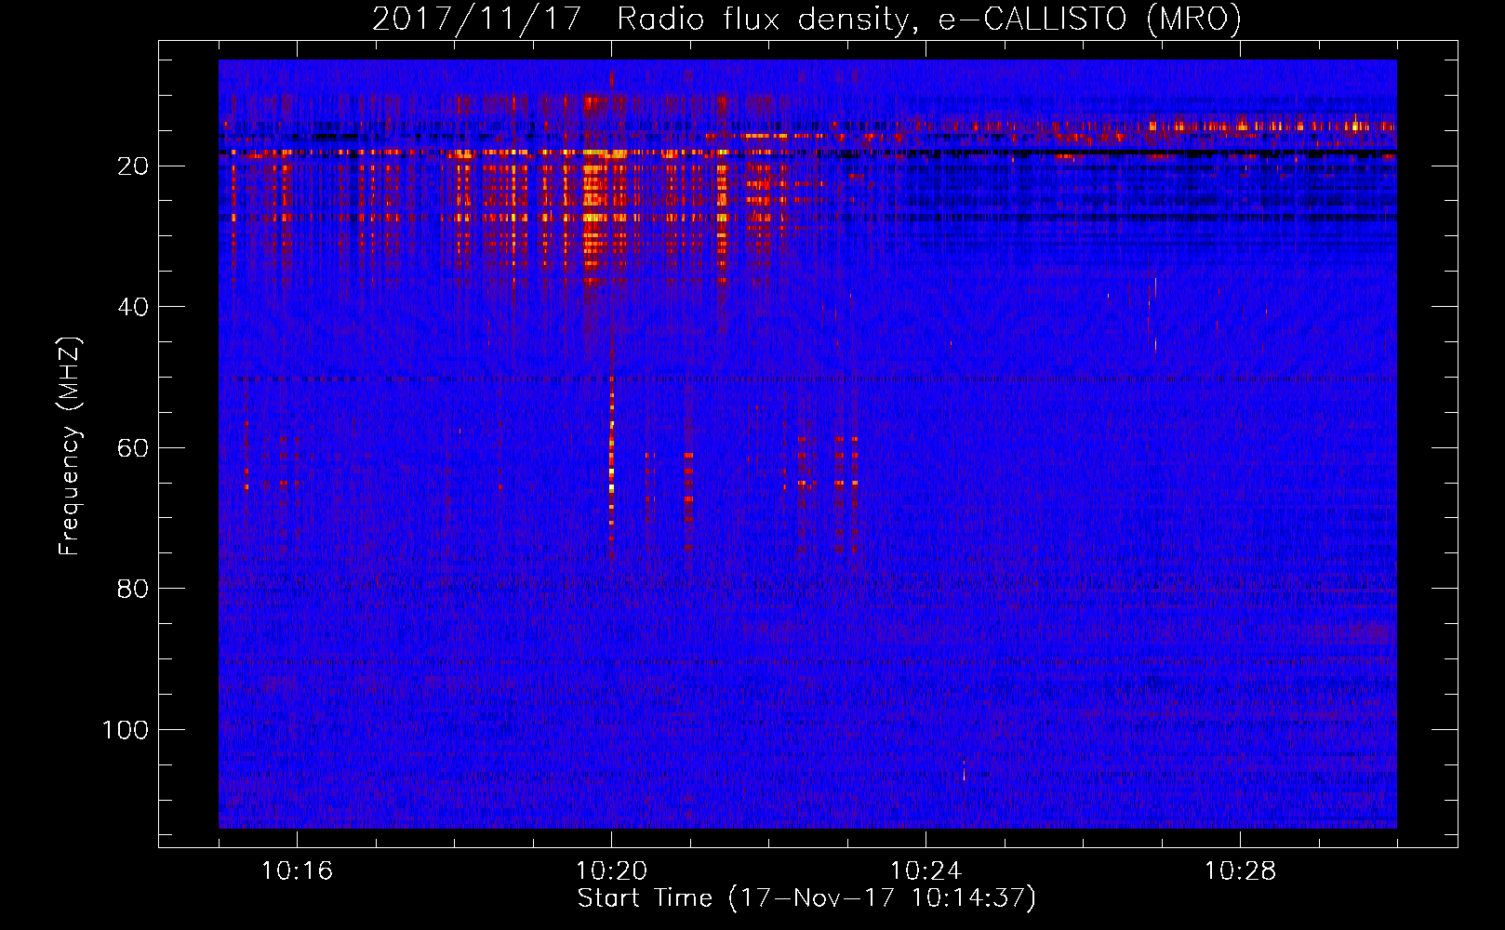Click the 10:24 time tick label
Image resolution: width=1505 pixels, height=930 pixels.
(x=926, y=871)
